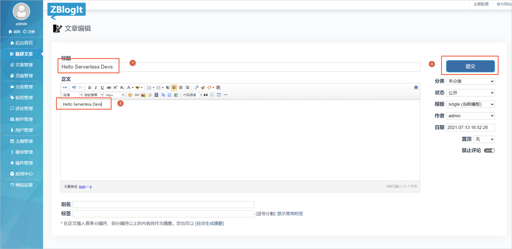The width and height of the screenshot is (512, 249).
Task: Insert a hyperlink
Action: [137, 95]
